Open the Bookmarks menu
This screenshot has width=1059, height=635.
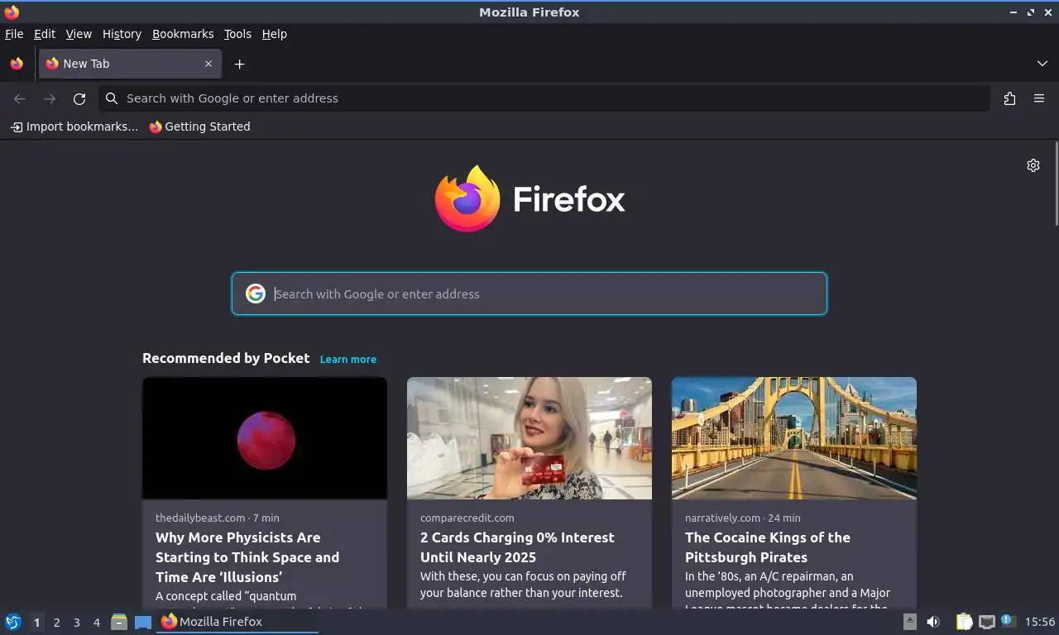pyautogui.click(x=183, y=34)
